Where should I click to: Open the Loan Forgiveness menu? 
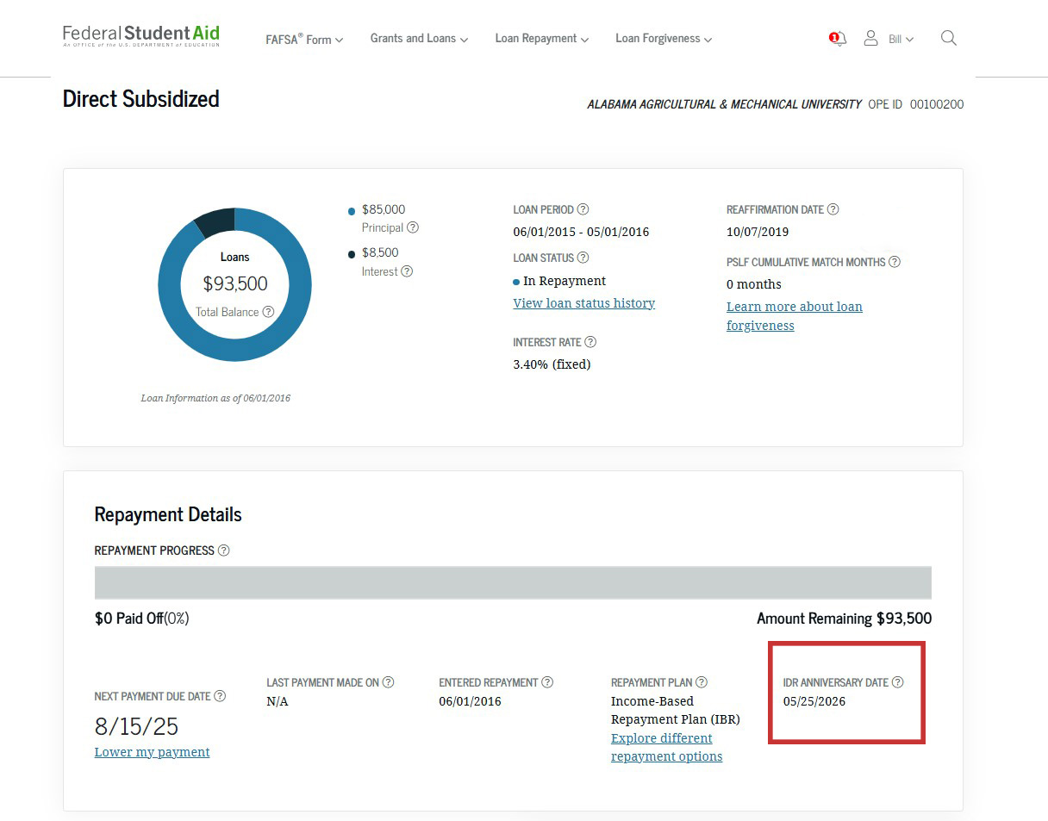coord(663,39)
